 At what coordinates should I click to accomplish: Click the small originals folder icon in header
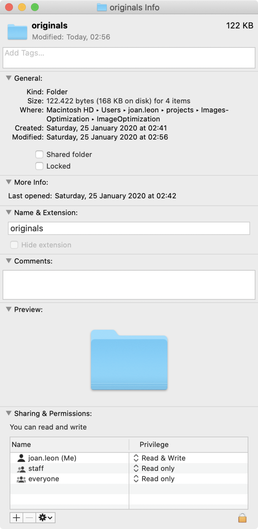click(17, 32)
